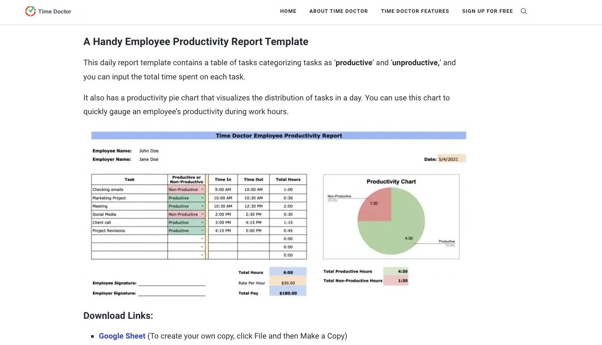Expand the Marketing Project productivity dropdown
This screenshot has height=345, width=602.
tap(202, 198)
